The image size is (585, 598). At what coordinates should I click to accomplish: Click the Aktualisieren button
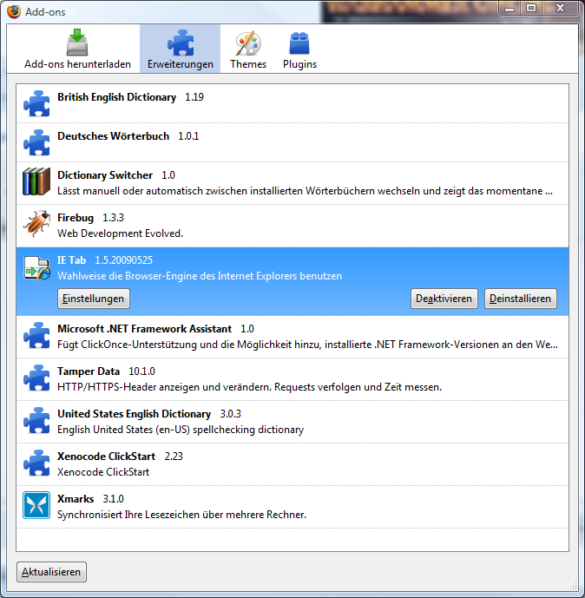(x=51, y=572)
